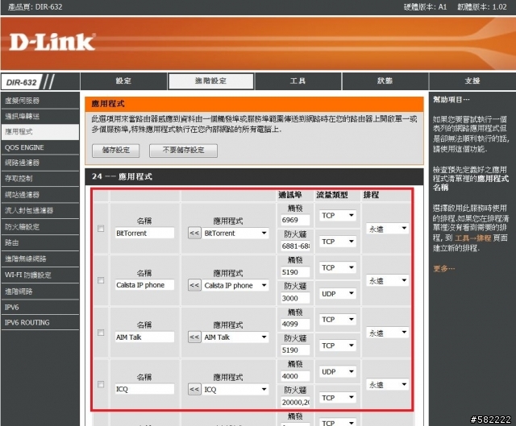Click the BitTorrent name input field
Viewport: 516px width, 426px height.
144,233
